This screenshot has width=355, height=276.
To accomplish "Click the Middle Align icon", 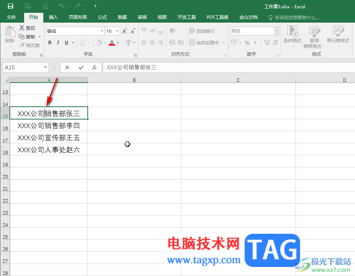I will point(152,31).
